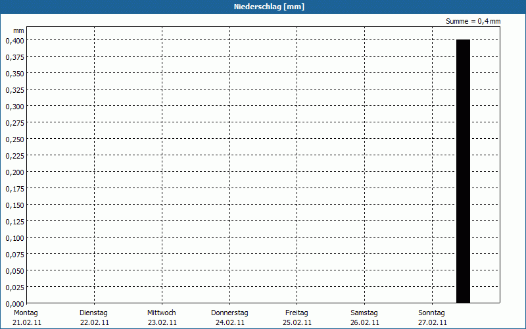Click the date label 21.02.11
Viewport: 526px width, 329px height.
[x=26, y=322]
